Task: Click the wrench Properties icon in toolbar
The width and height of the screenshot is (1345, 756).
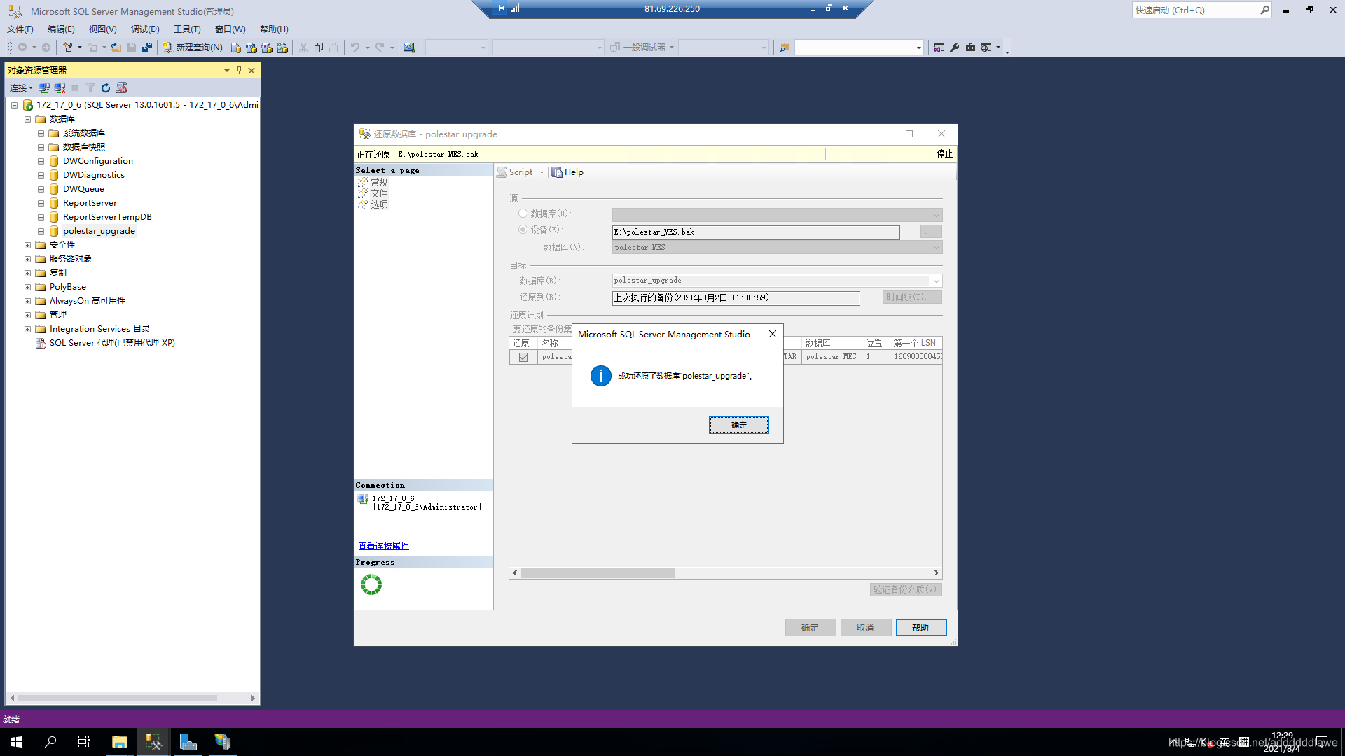Action: pyautogui.click(x=954, y=48)
